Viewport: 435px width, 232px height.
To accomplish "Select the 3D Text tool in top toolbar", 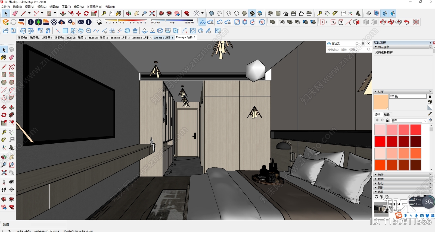I will click(358, 13).
